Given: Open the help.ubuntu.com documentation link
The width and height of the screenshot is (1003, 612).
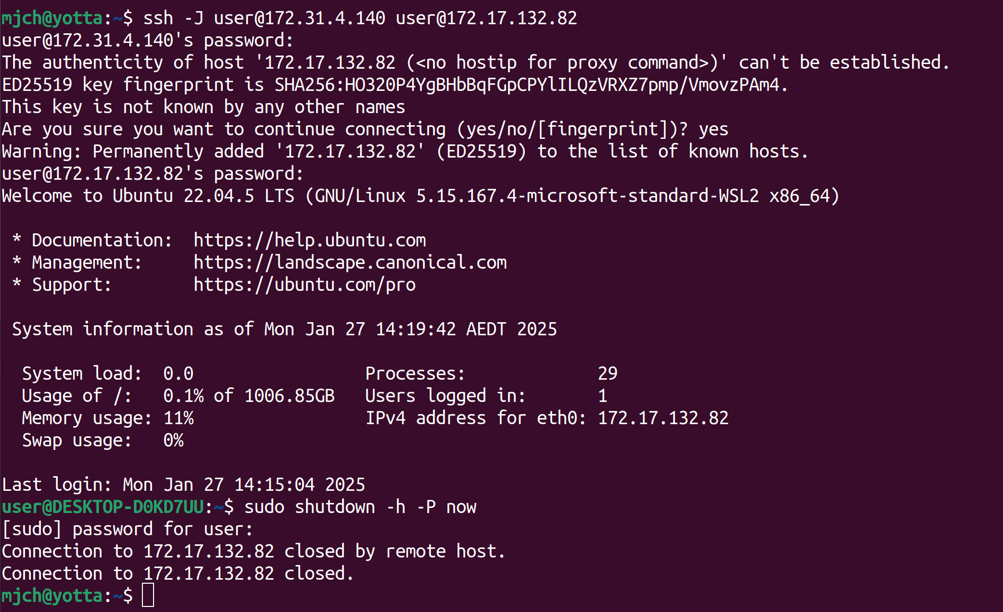Looking at the screenshot, I should pyautogui.click(x=310, y=240).
